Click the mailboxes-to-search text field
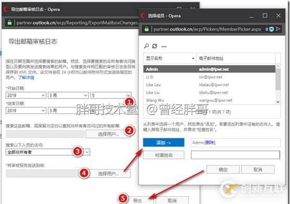 tap(45, 134)
